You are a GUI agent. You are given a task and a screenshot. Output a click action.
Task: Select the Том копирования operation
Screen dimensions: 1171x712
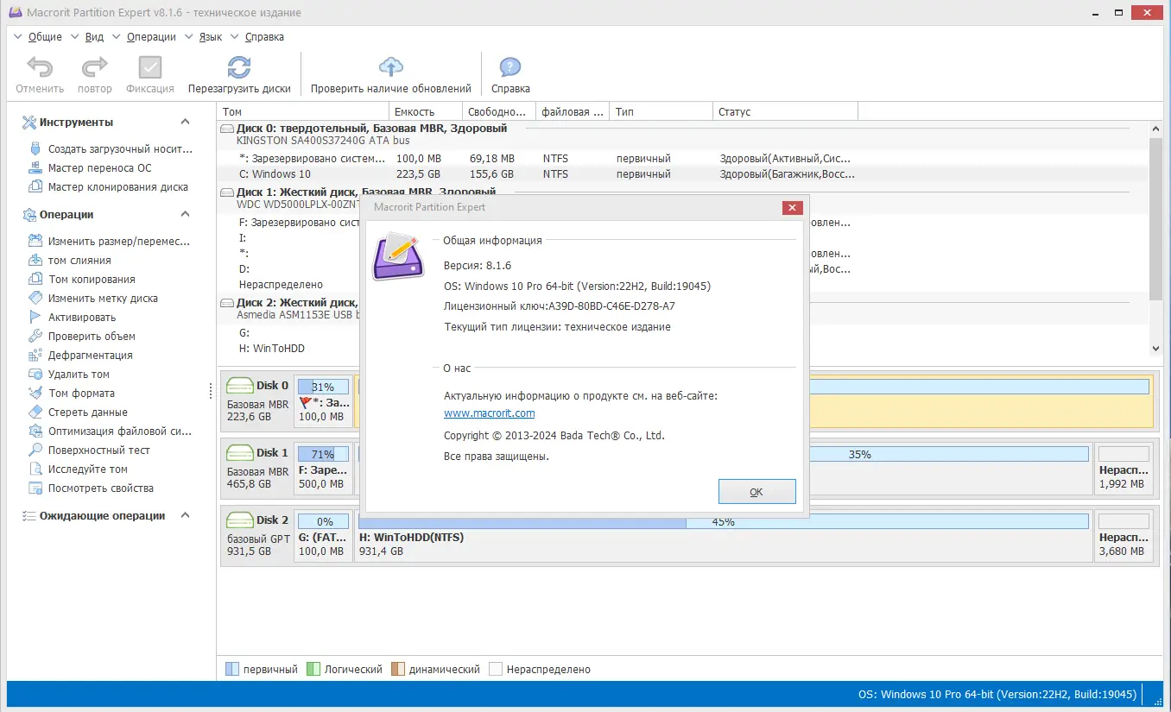click(81, 280)
